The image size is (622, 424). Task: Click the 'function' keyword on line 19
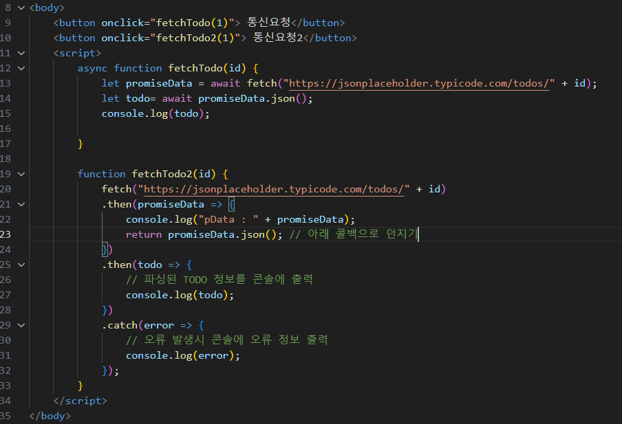[102, 174]
